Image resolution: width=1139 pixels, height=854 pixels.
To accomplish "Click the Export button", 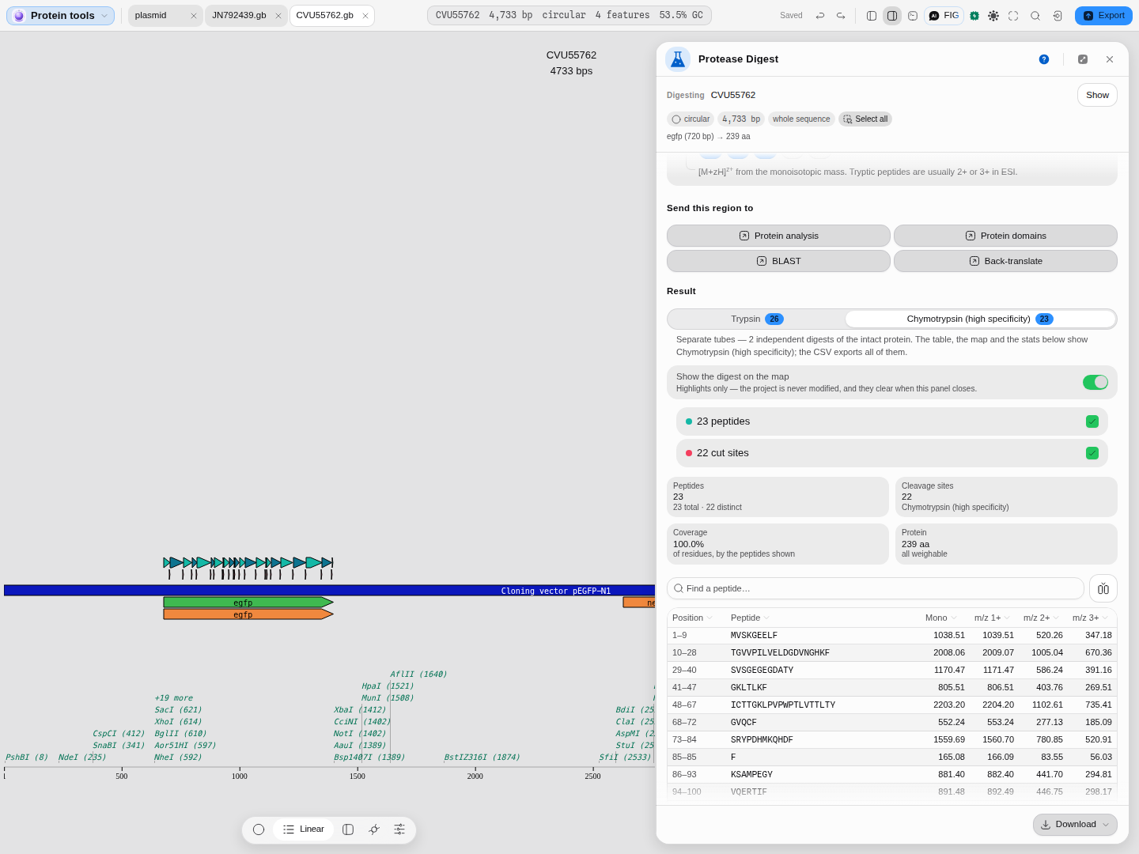I will point(1103,16).
